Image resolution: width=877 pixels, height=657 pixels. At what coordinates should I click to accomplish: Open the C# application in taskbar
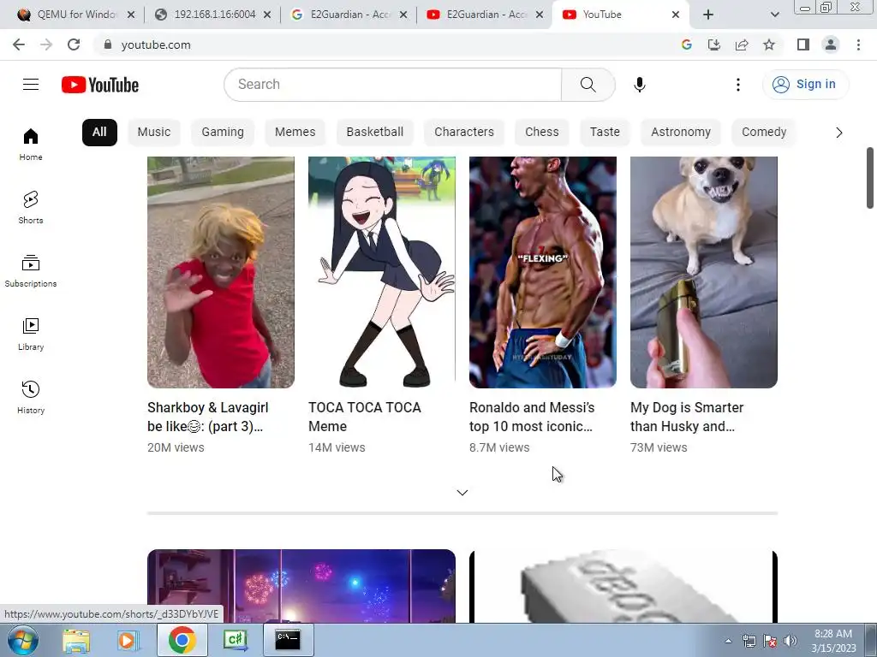point(235,640)
